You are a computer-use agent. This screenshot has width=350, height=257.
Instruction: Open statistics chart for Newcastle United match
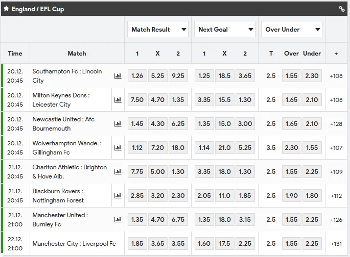(x=118, y=124)
